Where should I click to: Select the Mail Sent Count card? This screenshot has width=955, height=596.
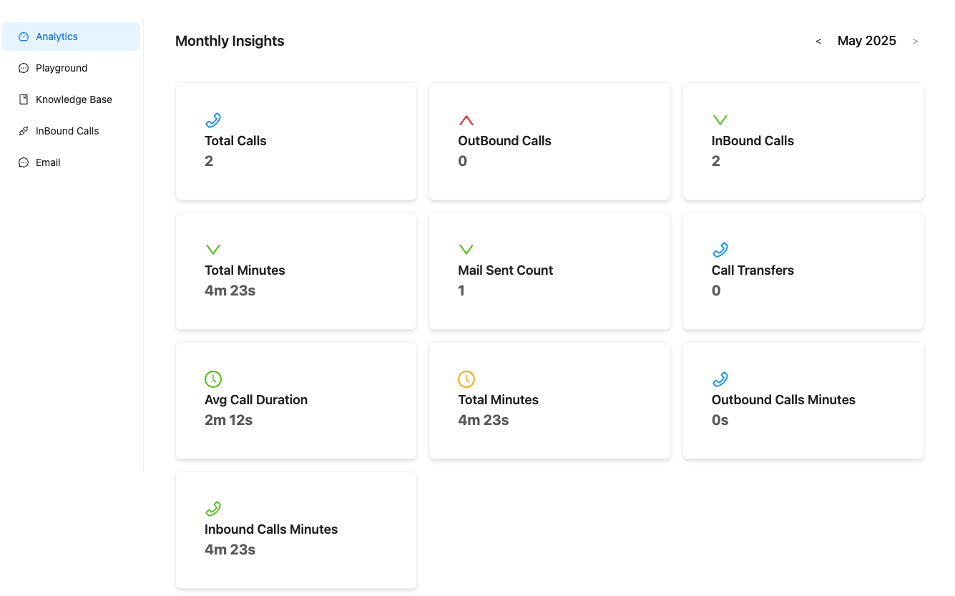click(x=549, y=270)
